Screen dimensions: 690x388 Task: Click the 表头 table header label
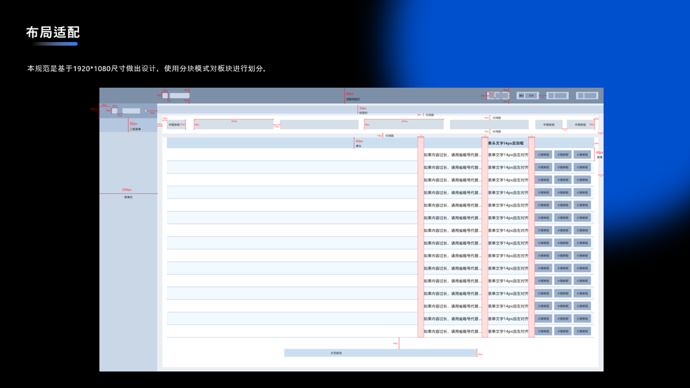359,146
